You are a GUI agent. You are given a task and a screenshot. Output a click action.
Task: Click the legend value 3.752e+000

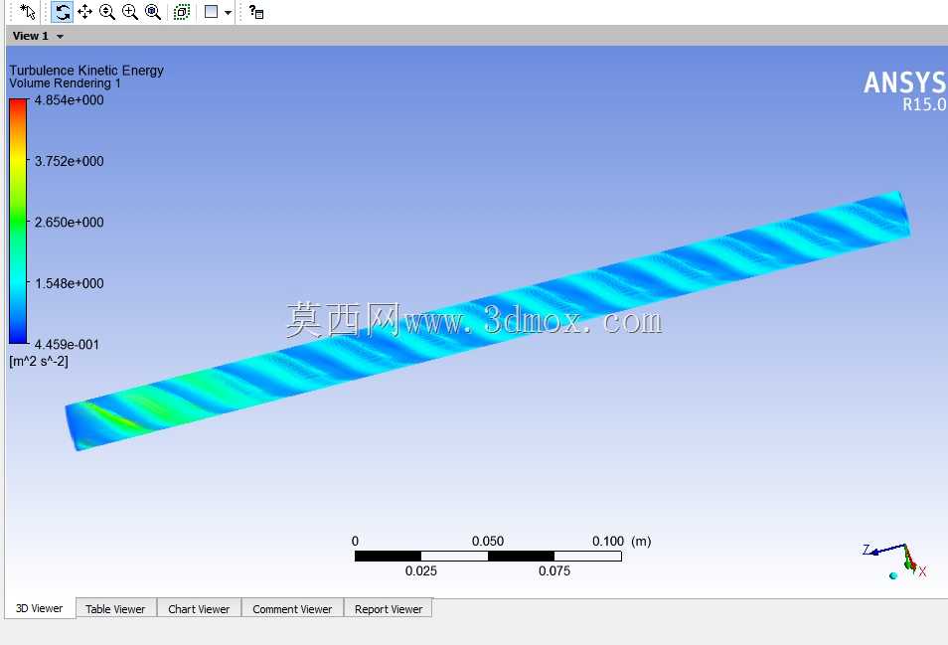(x=69, y=161)
